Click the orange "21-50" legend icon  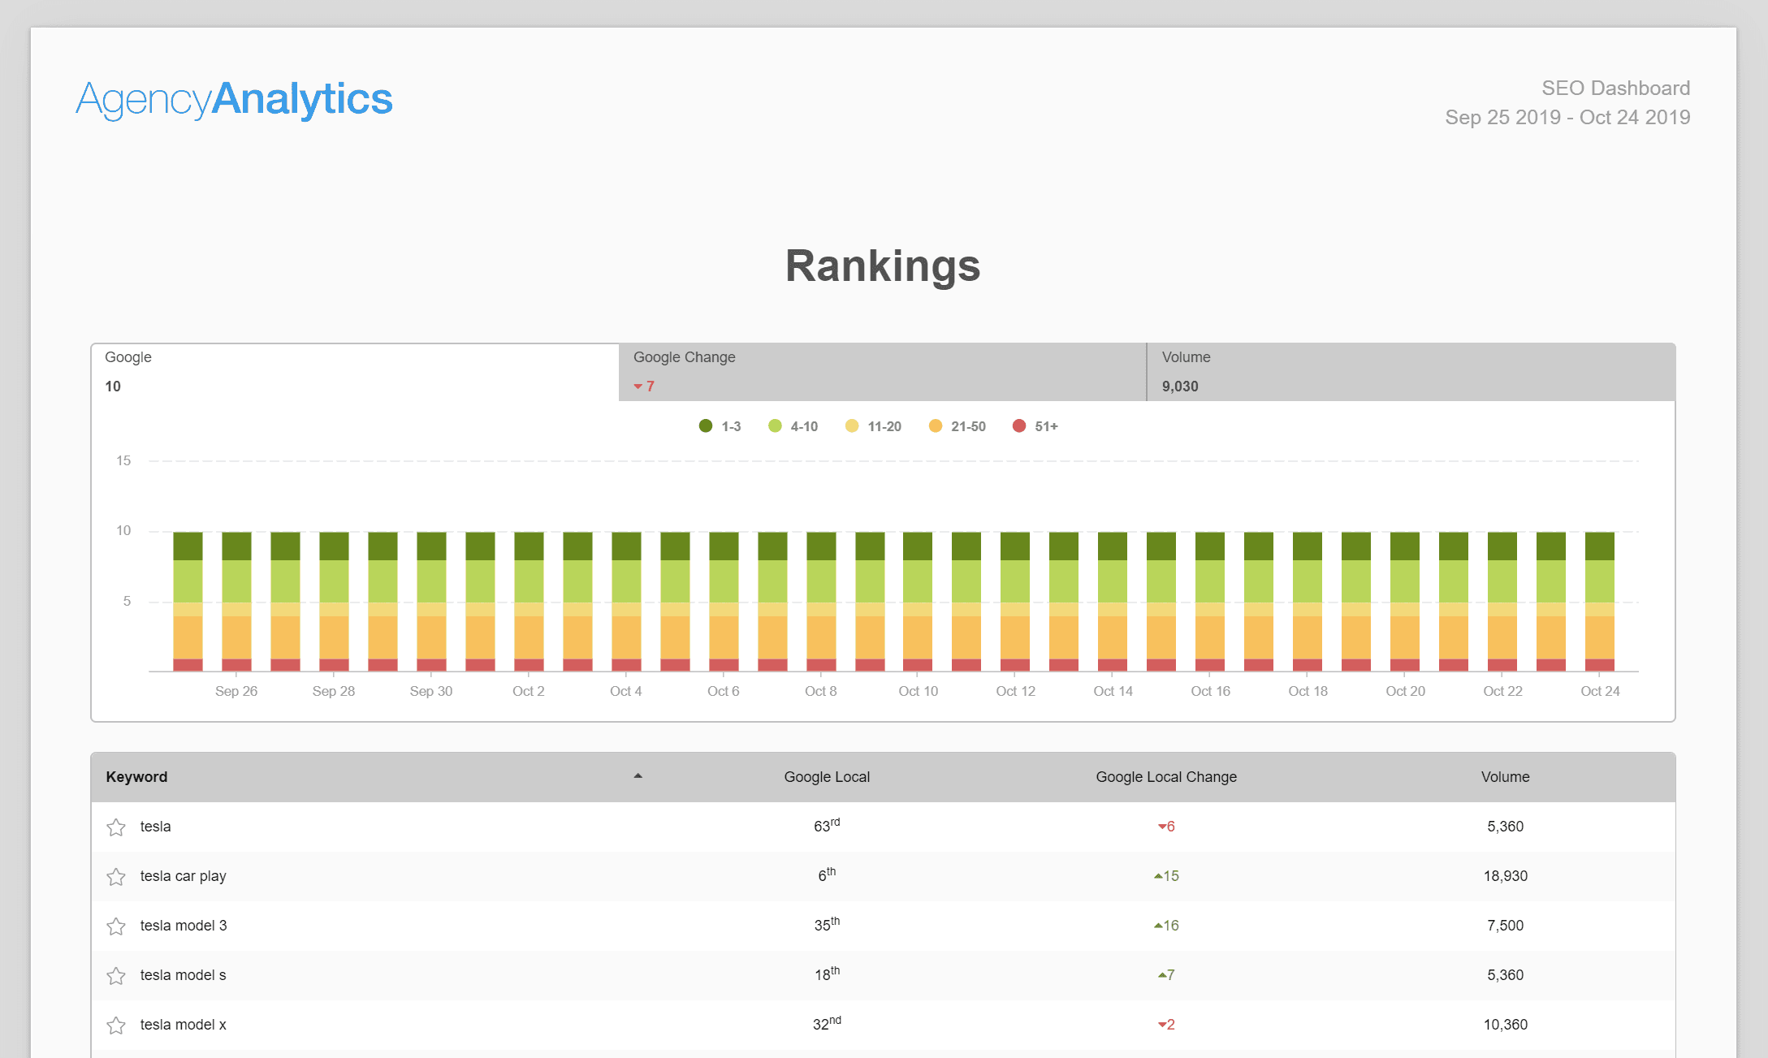[x=936, y=425]
